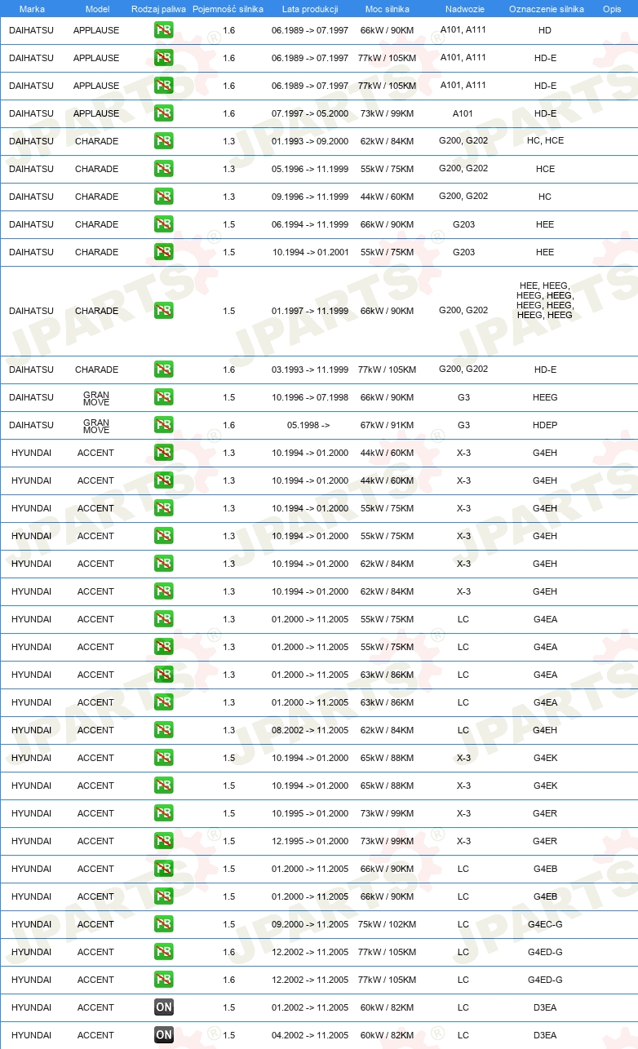This screenshot has width=638, height=1049.
Task: Click ON diesel icon in Accent 01.2002 row
Action: tap(163, 1007)
